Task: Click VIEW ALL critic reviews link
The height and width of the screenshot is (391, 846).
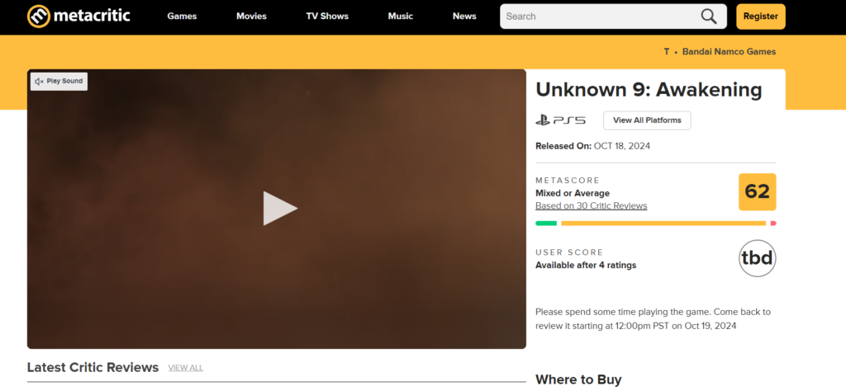Action: click(x=186, y=368)
